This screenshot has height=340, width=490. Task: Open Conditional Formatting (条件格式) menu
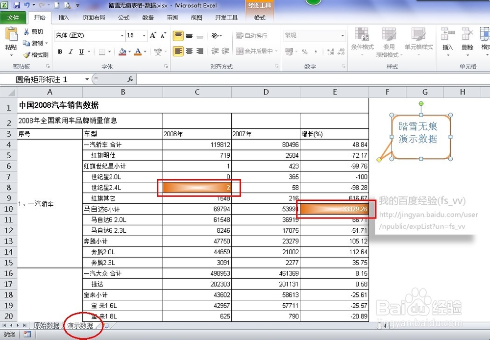click(362, 42)
